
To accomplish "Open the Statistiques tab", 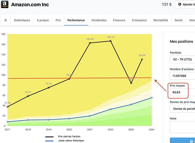I will 22,20.
